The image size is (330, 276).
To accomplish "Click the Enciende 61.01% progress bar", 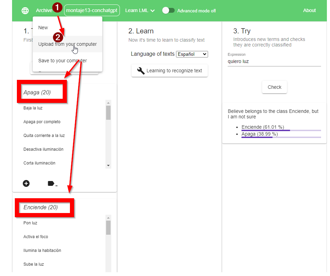I will 281,130.
